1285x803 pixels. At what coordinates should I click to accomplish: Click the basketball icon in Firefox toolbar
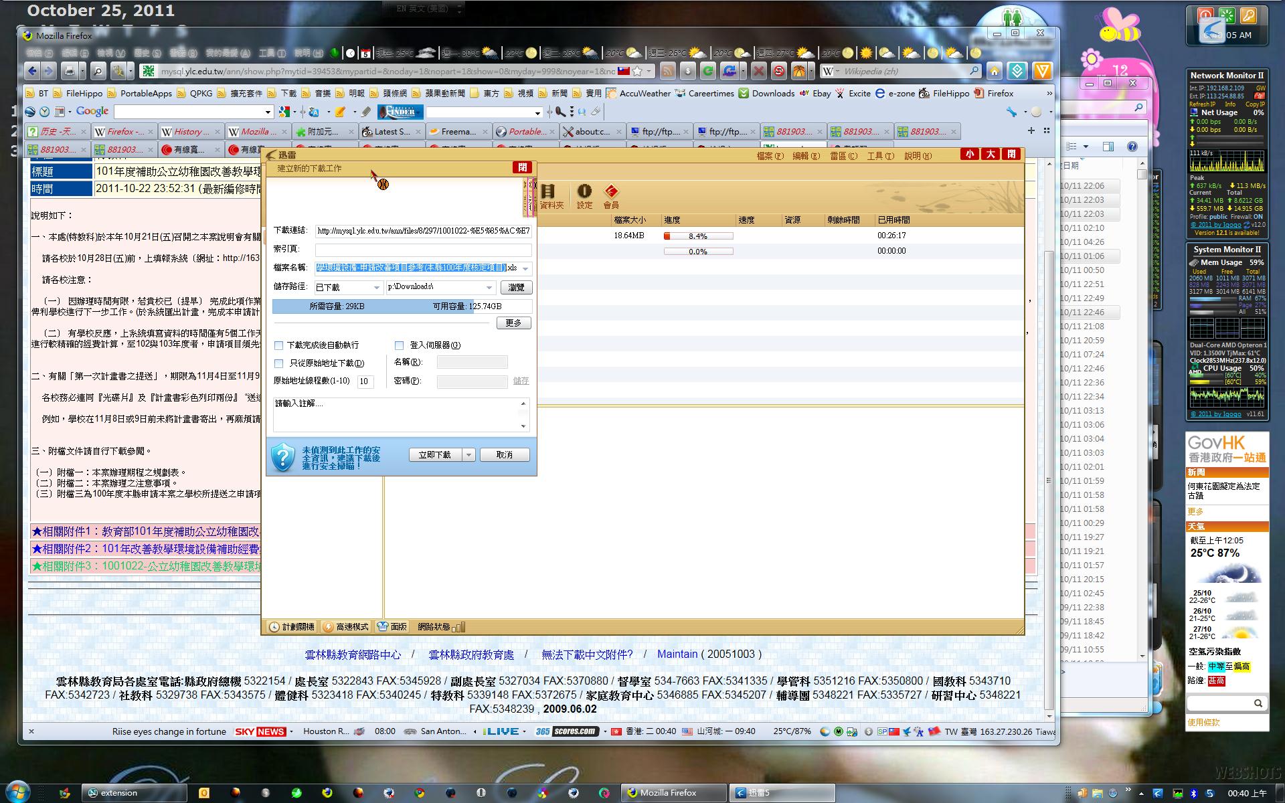click(x=798, y=71)
